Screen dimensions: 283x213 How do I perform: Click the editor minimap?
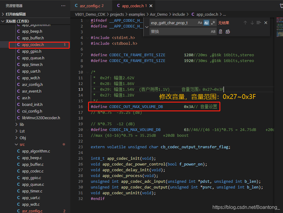279,27
